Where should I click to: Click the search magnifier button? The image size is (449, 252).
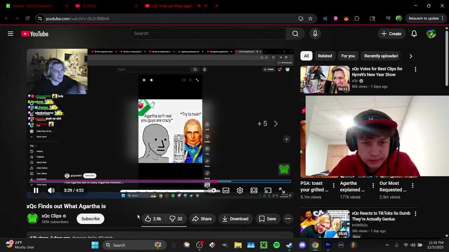click(295, 34)
